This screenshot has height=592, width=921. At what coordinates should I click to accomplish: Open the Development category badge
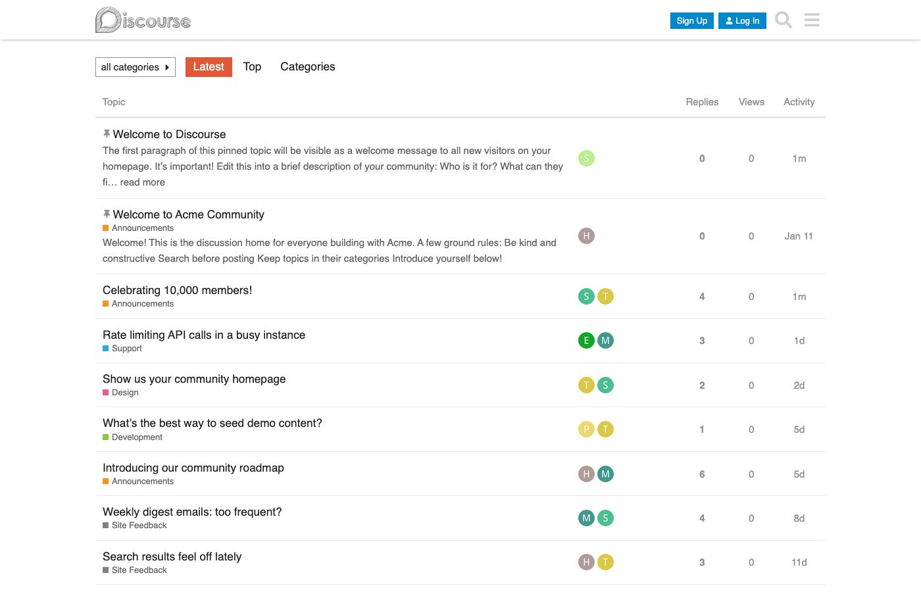(x=132, y=437)
